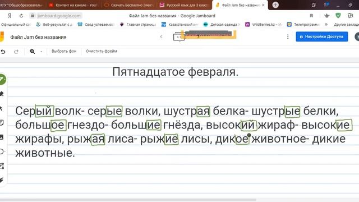Open the three-dot more options menu

[288, 36]
